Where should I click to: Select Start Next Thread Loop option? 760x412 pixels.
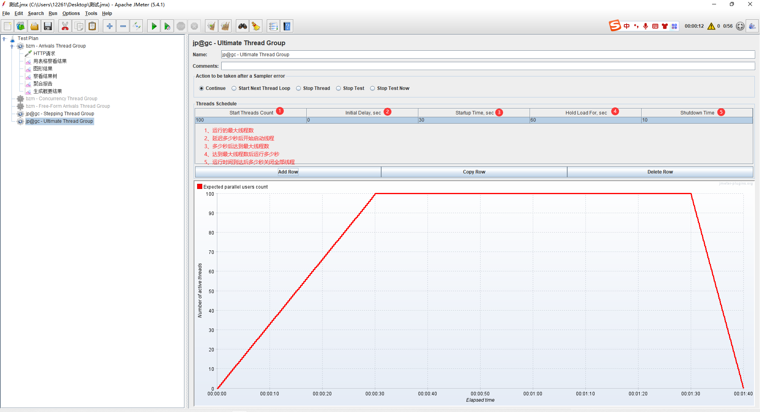234,88
